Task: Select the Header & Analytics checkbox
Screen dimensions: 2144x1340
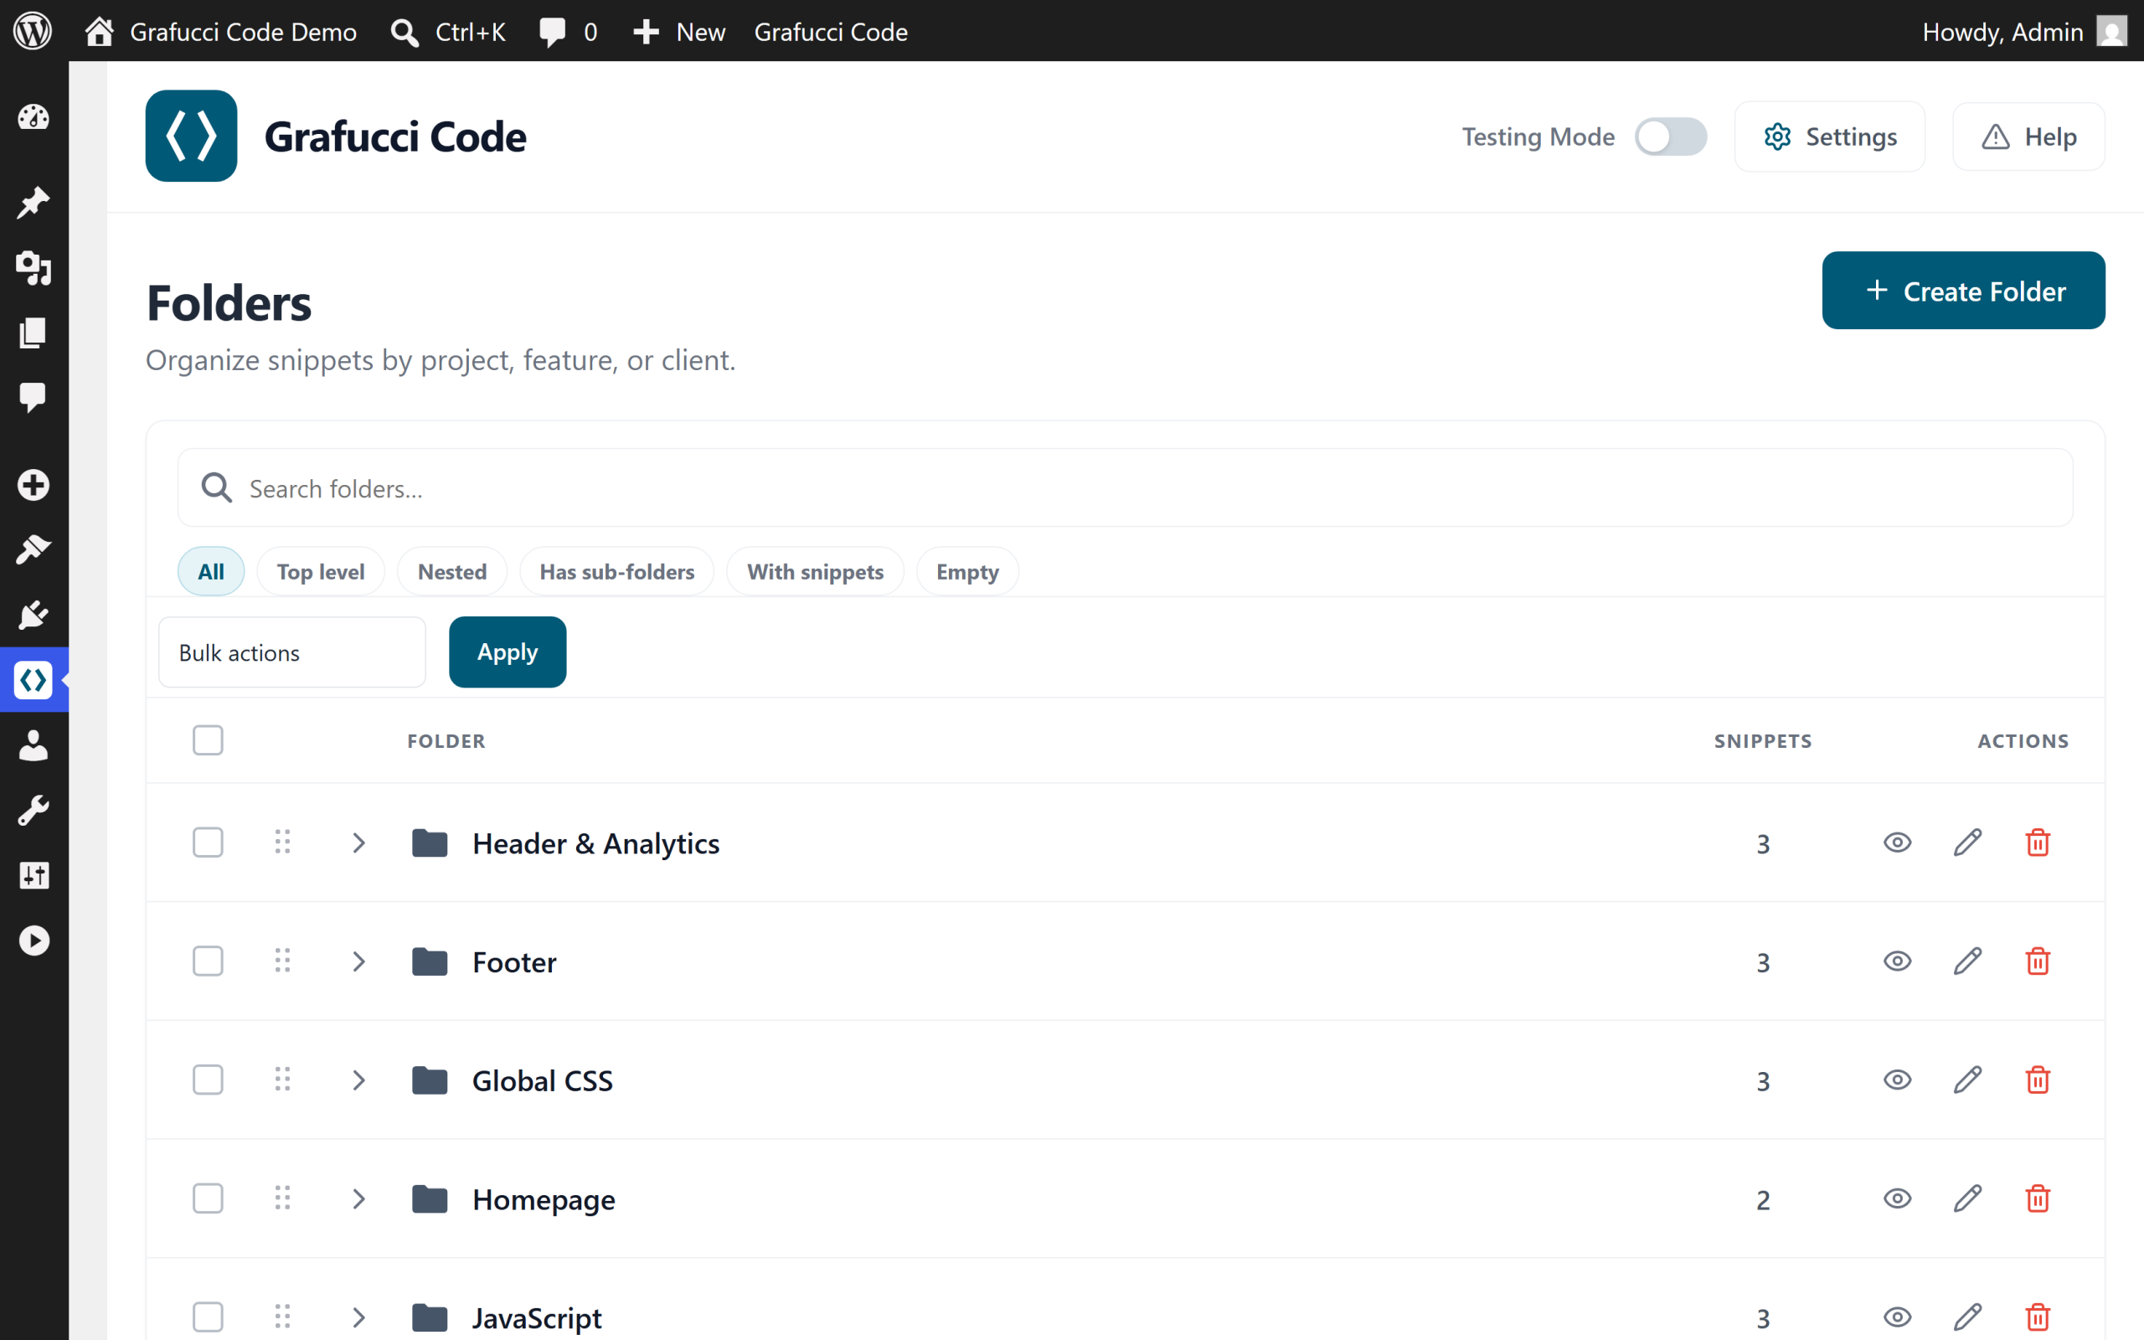Action: (x=209, y=842)
